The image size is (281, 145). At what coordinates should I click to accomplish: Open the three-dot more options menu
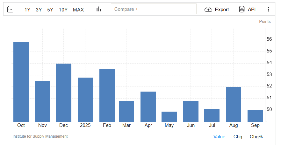[269, 9]
